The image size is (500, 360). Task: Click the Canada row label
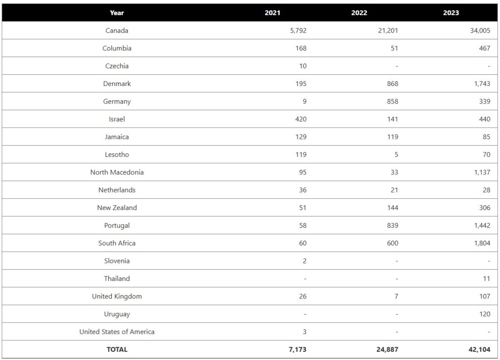coord(117,30)
